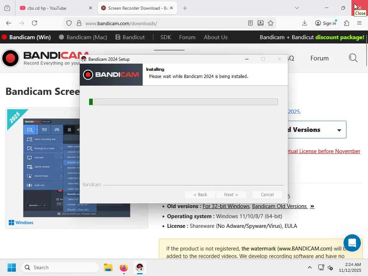
Task: Go forward to the next page
Action: (22, 23)
